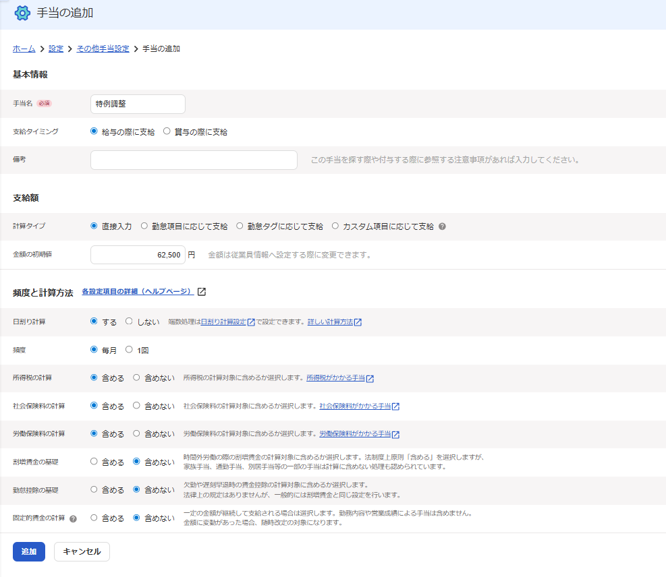Click the キャンセル button
666x577 pixels.
click(x=82, y=551)
